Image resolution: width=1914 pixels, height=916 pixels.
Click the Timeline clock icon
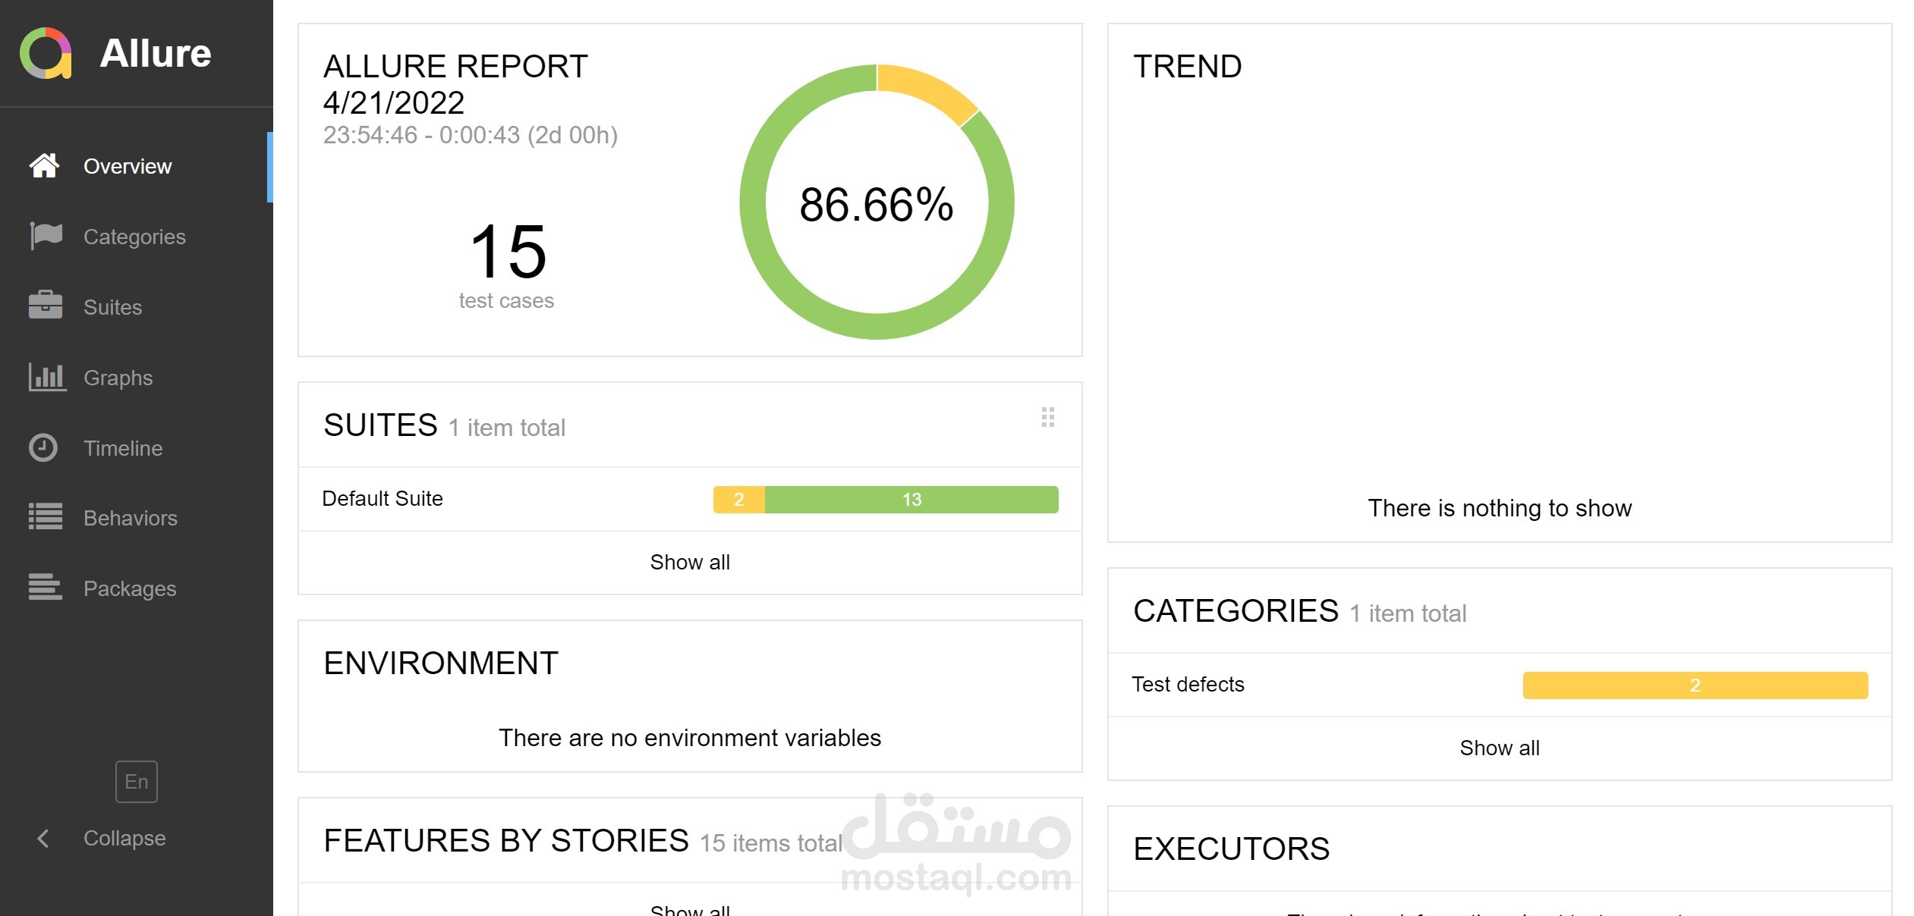(43, 447)
